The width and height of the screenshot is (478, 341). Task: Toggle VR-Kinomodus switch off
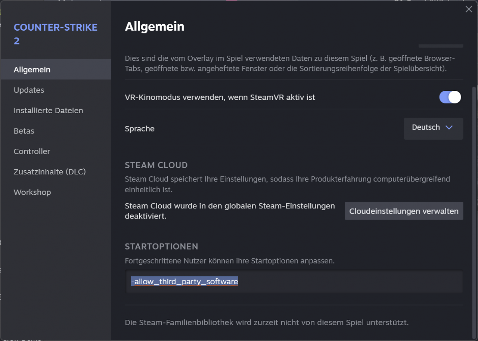tap(450, 97)
